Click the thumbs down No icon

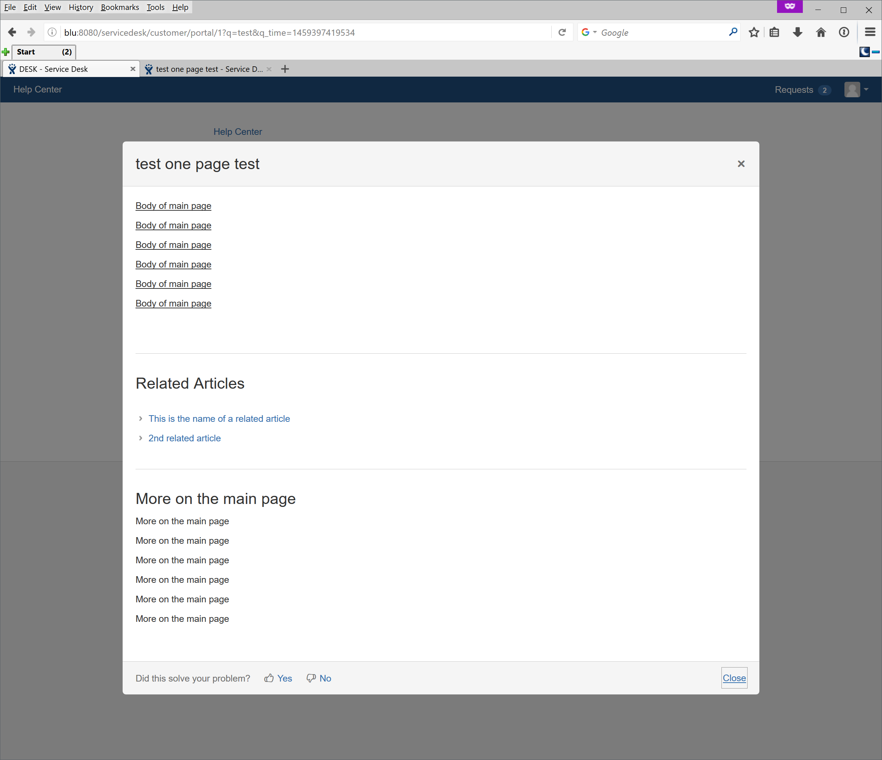tap(311, 678)
